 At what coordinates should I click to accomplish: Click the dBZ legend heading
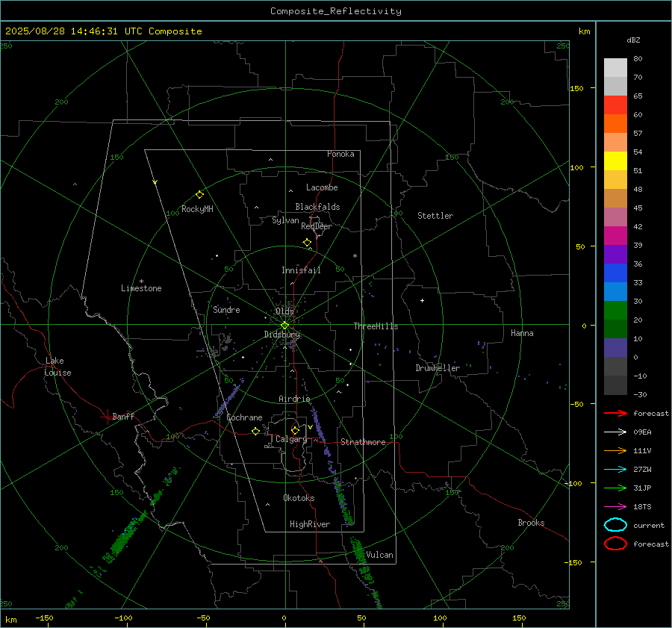click(633, 40)
